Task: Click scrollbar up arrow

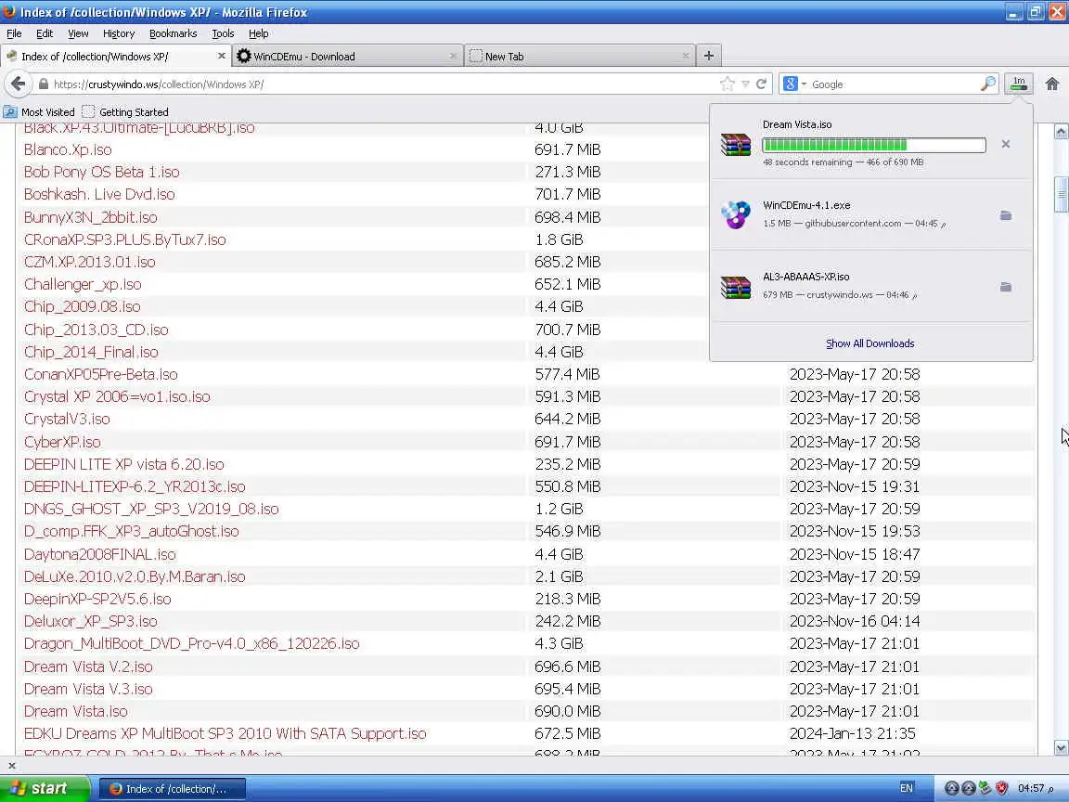Action: (x=1061, y=133)
